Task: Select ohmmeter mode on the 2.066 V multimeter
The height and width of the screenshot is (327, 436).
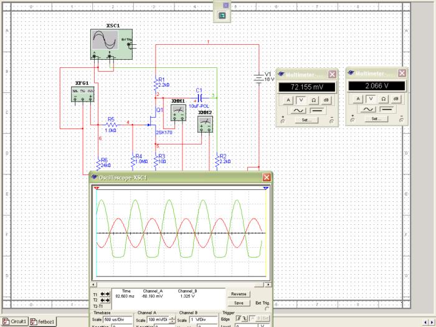Action: pyautogui.click(x=383, y=99)
